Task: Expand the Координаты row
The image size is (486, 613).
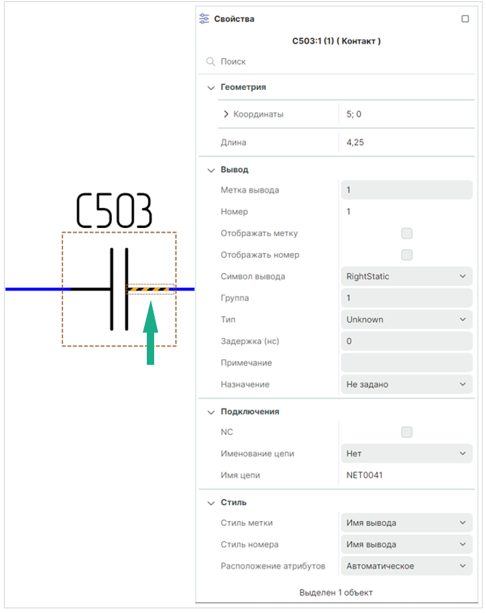Action: tap(226, 114)
